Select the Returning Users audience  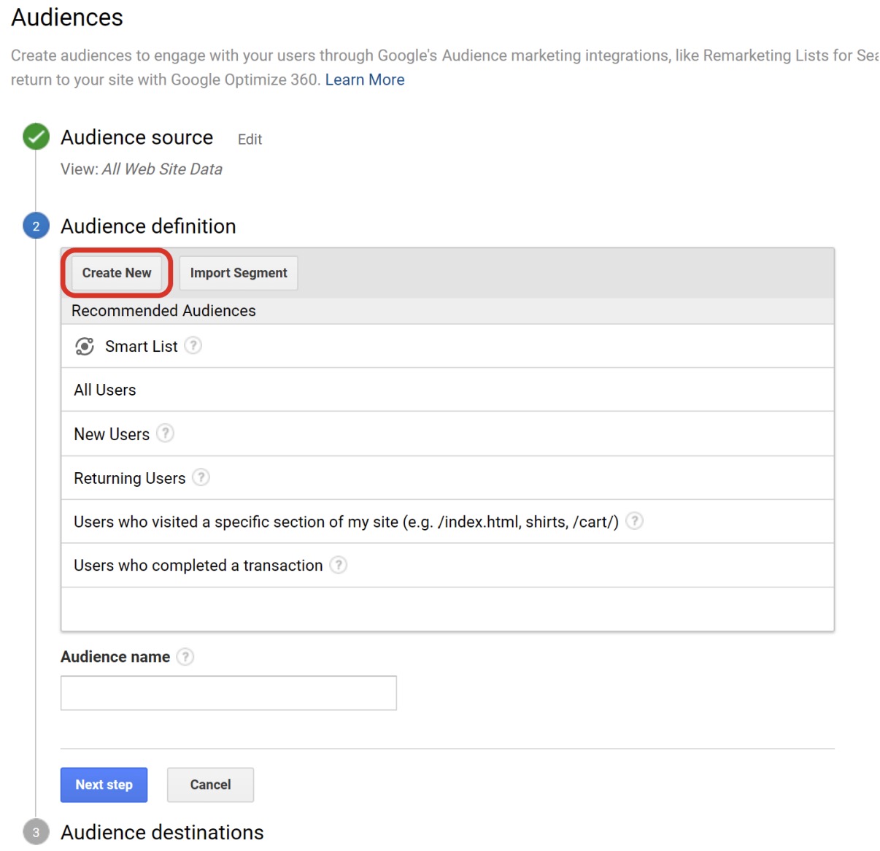pyautogui.click(x=130, y=478)
